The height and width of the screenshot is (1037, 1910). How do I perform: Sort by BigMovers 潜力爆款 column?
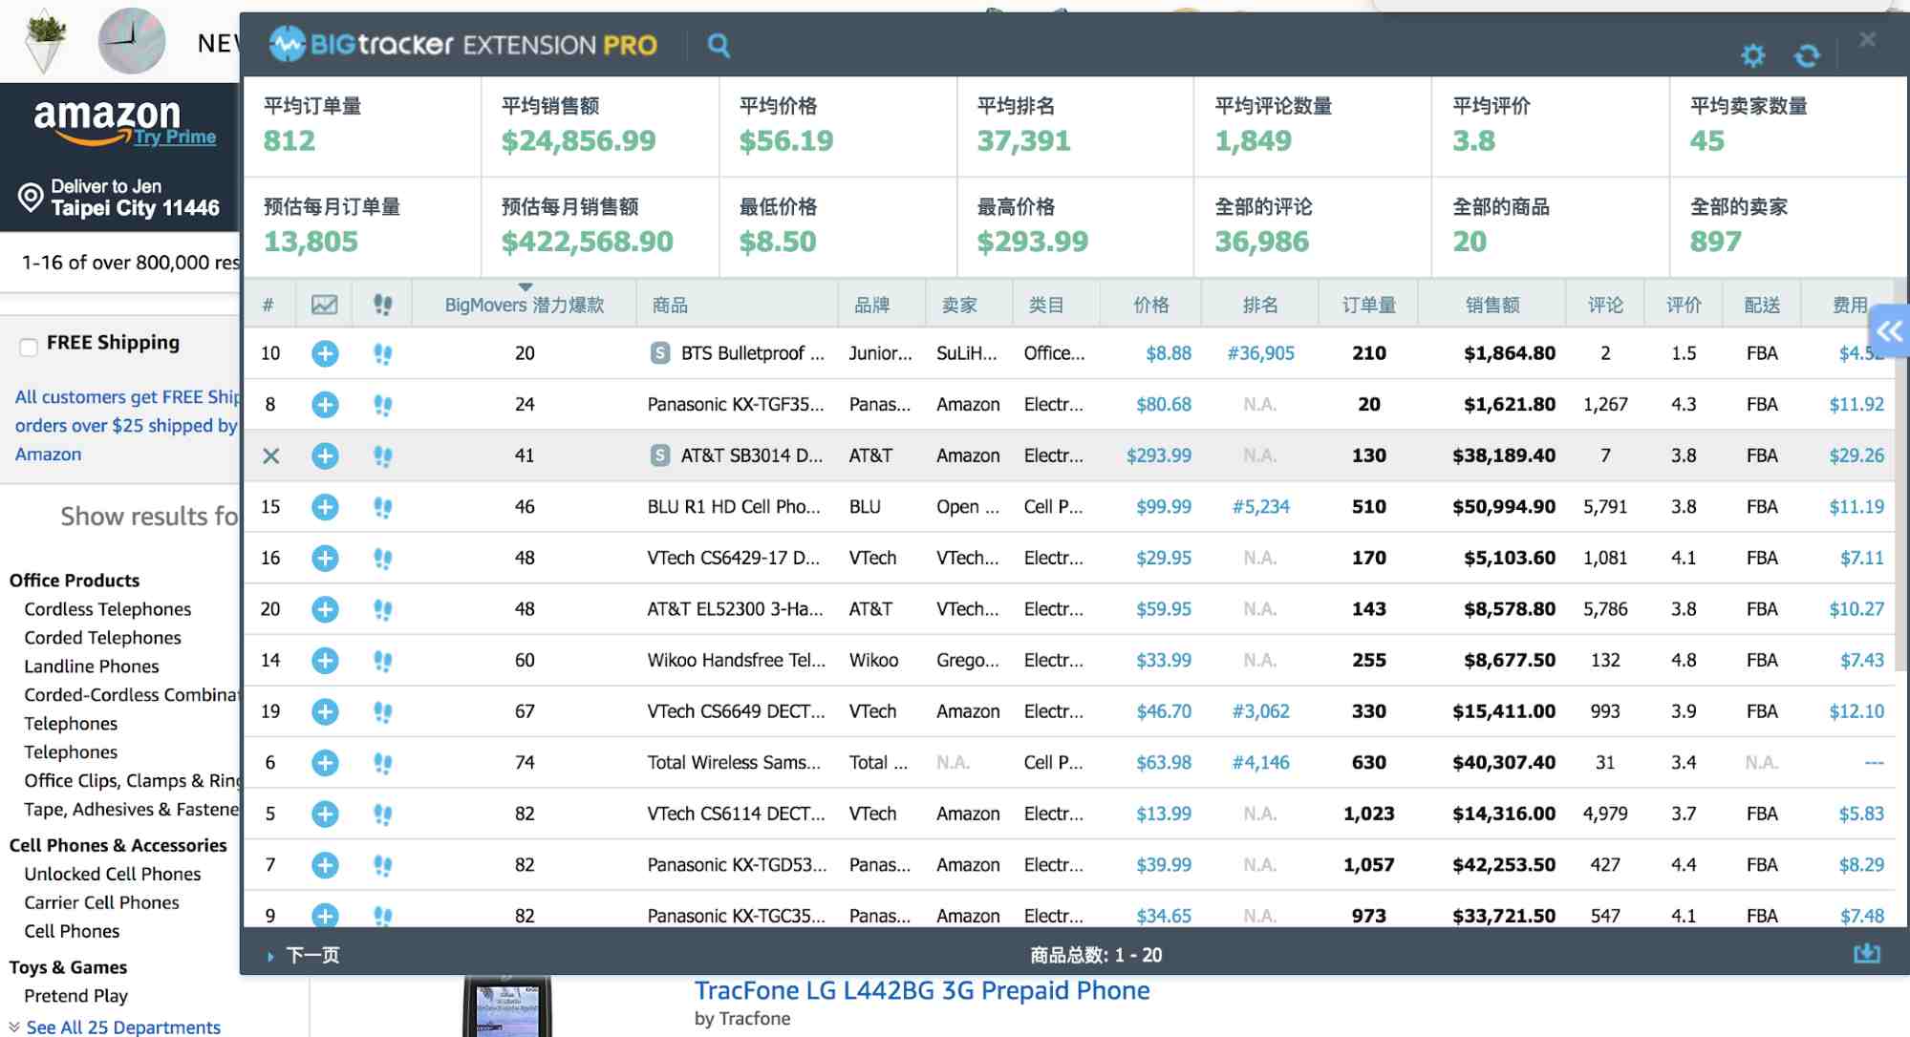(x=525, y=305)
